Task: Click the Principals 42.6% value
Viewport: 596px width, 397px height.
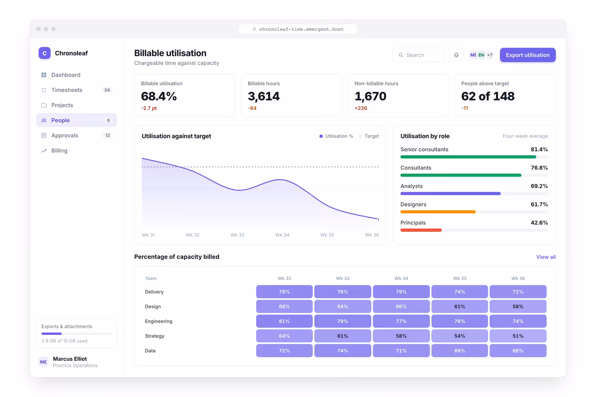Action: 539,223
